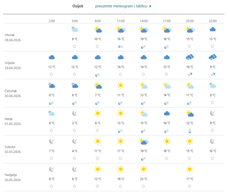Click the Osijek city heading
Screen dimensions: 230x193
[78, 7]
